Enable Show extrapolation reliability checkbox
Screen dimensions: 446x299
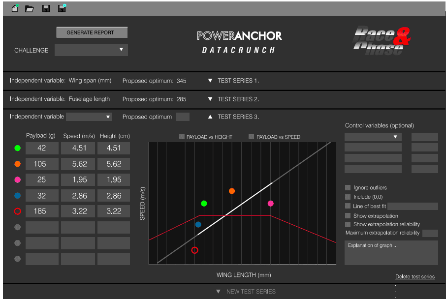[x=348, y=224]
